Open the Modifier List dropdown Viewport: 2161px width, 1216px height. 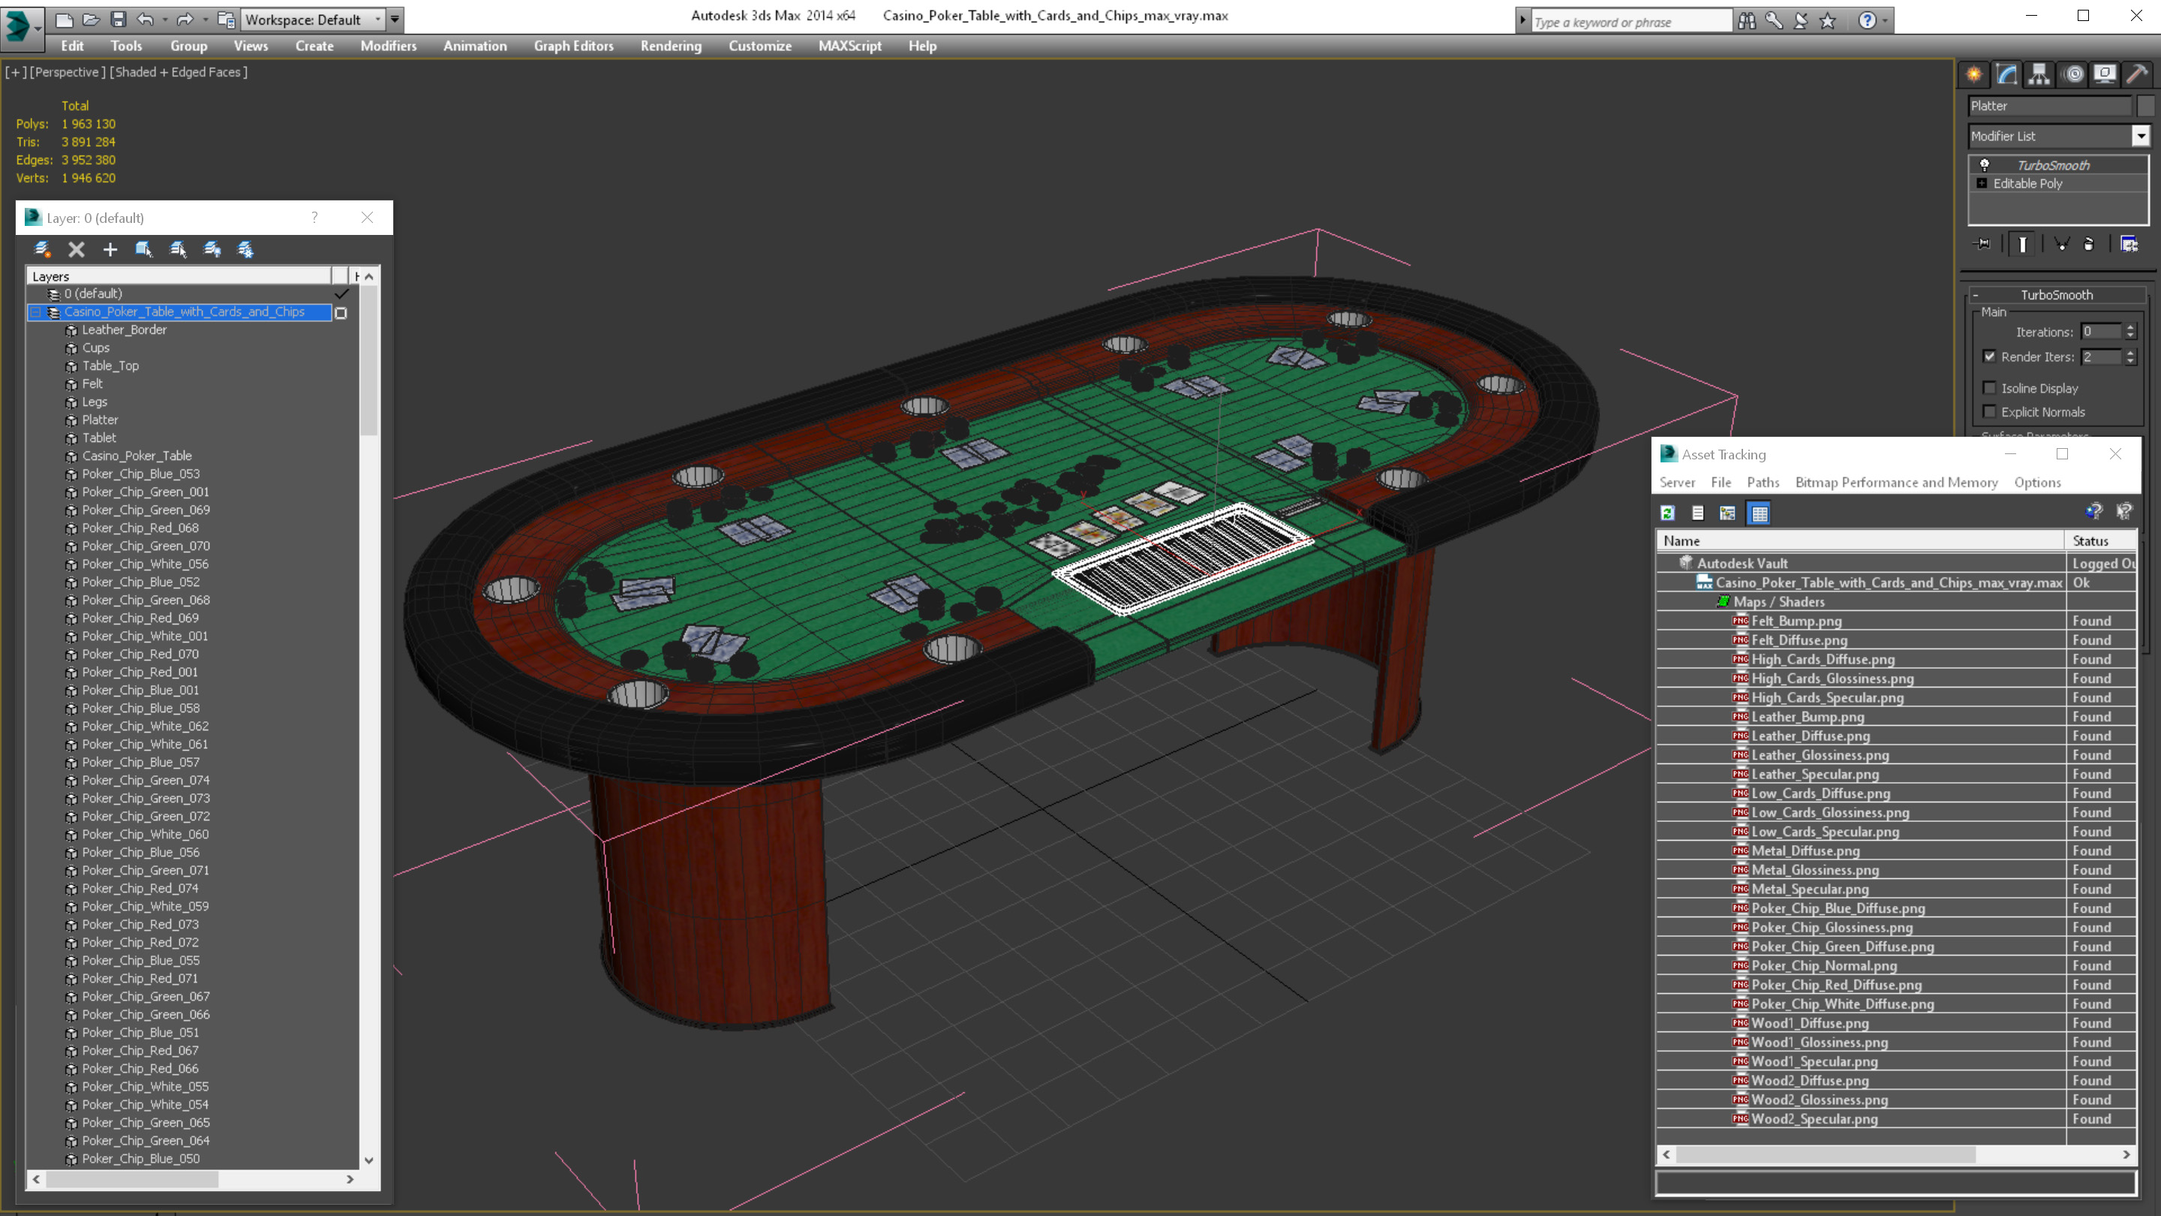tap(2141, 136)
